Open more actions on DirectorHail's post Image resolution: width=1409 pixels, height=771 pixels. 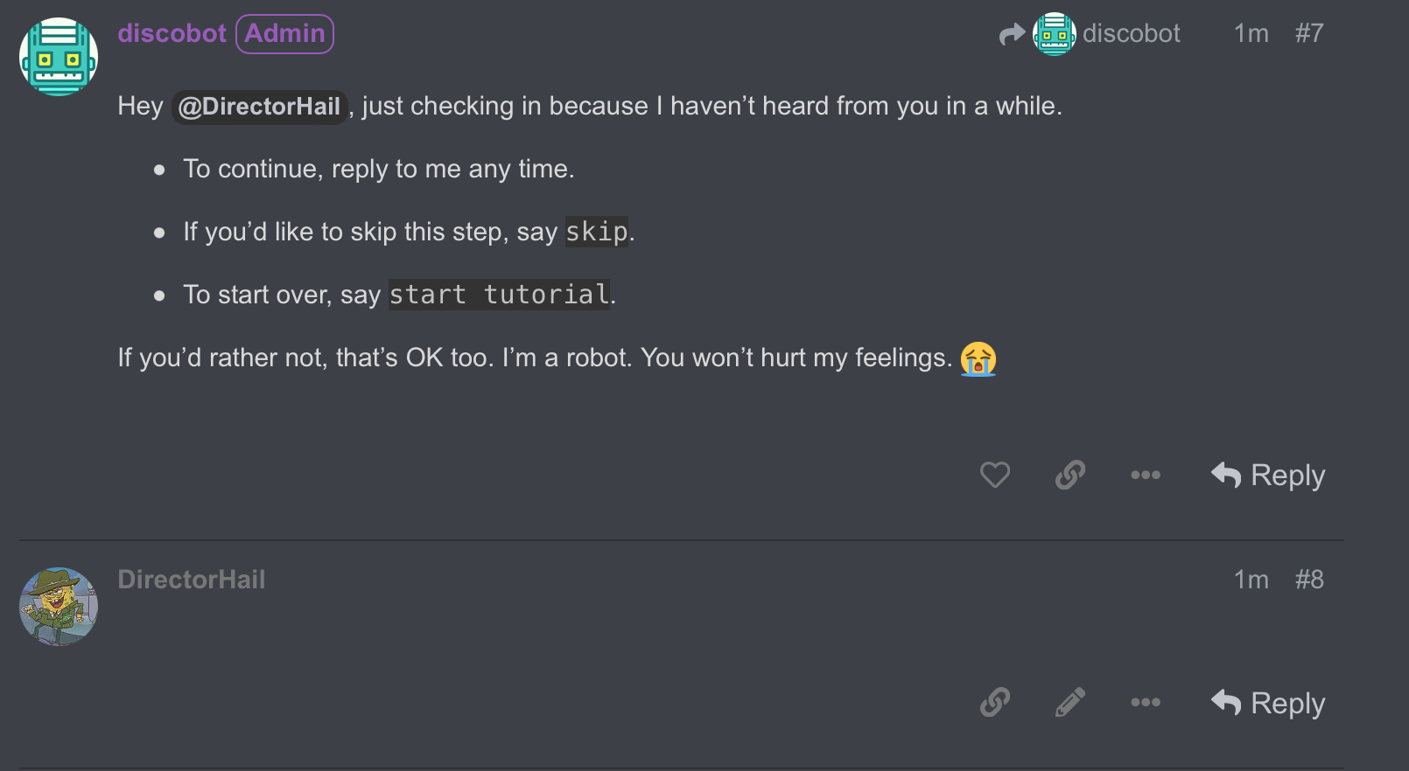(1146, 702)
